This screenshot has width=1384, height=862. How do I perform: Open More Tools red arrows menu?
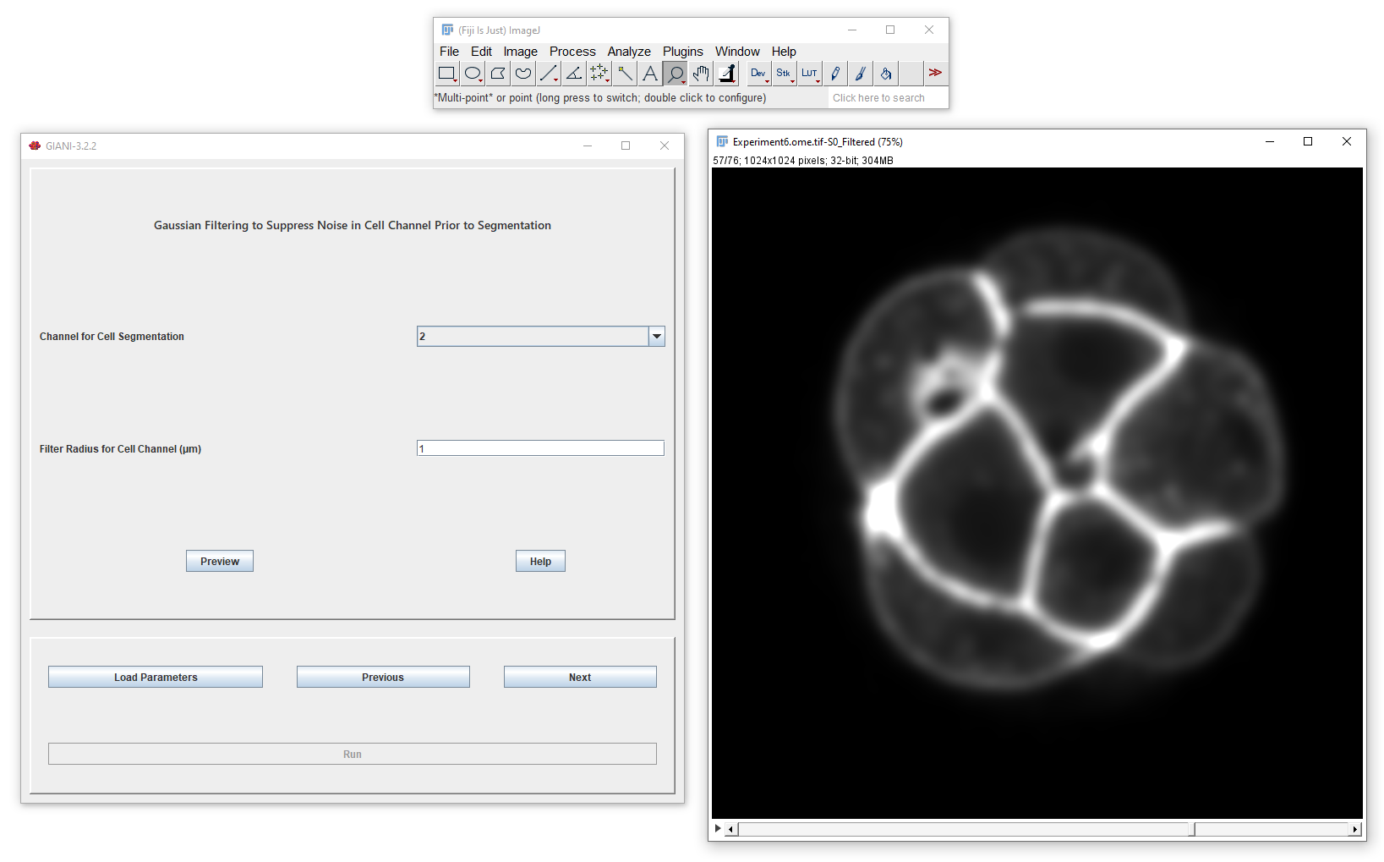coord(935,74)
